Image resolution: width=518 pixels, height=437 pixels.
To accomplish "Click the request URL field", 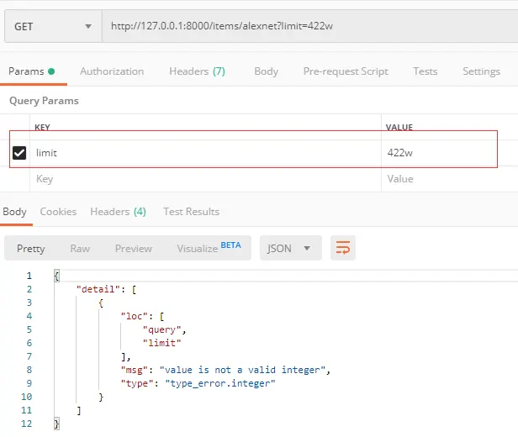I will [303, 26].
